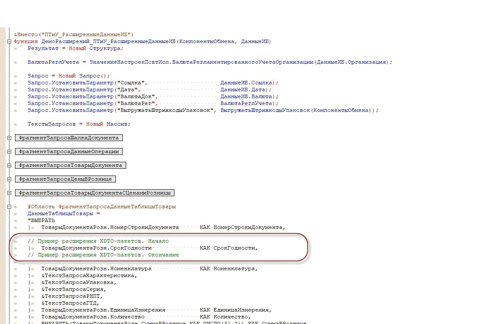Click the ФрагментЗапросаТоварыДокументаСЦенамиРозницы collapsed label

click(x=95, y=193)
